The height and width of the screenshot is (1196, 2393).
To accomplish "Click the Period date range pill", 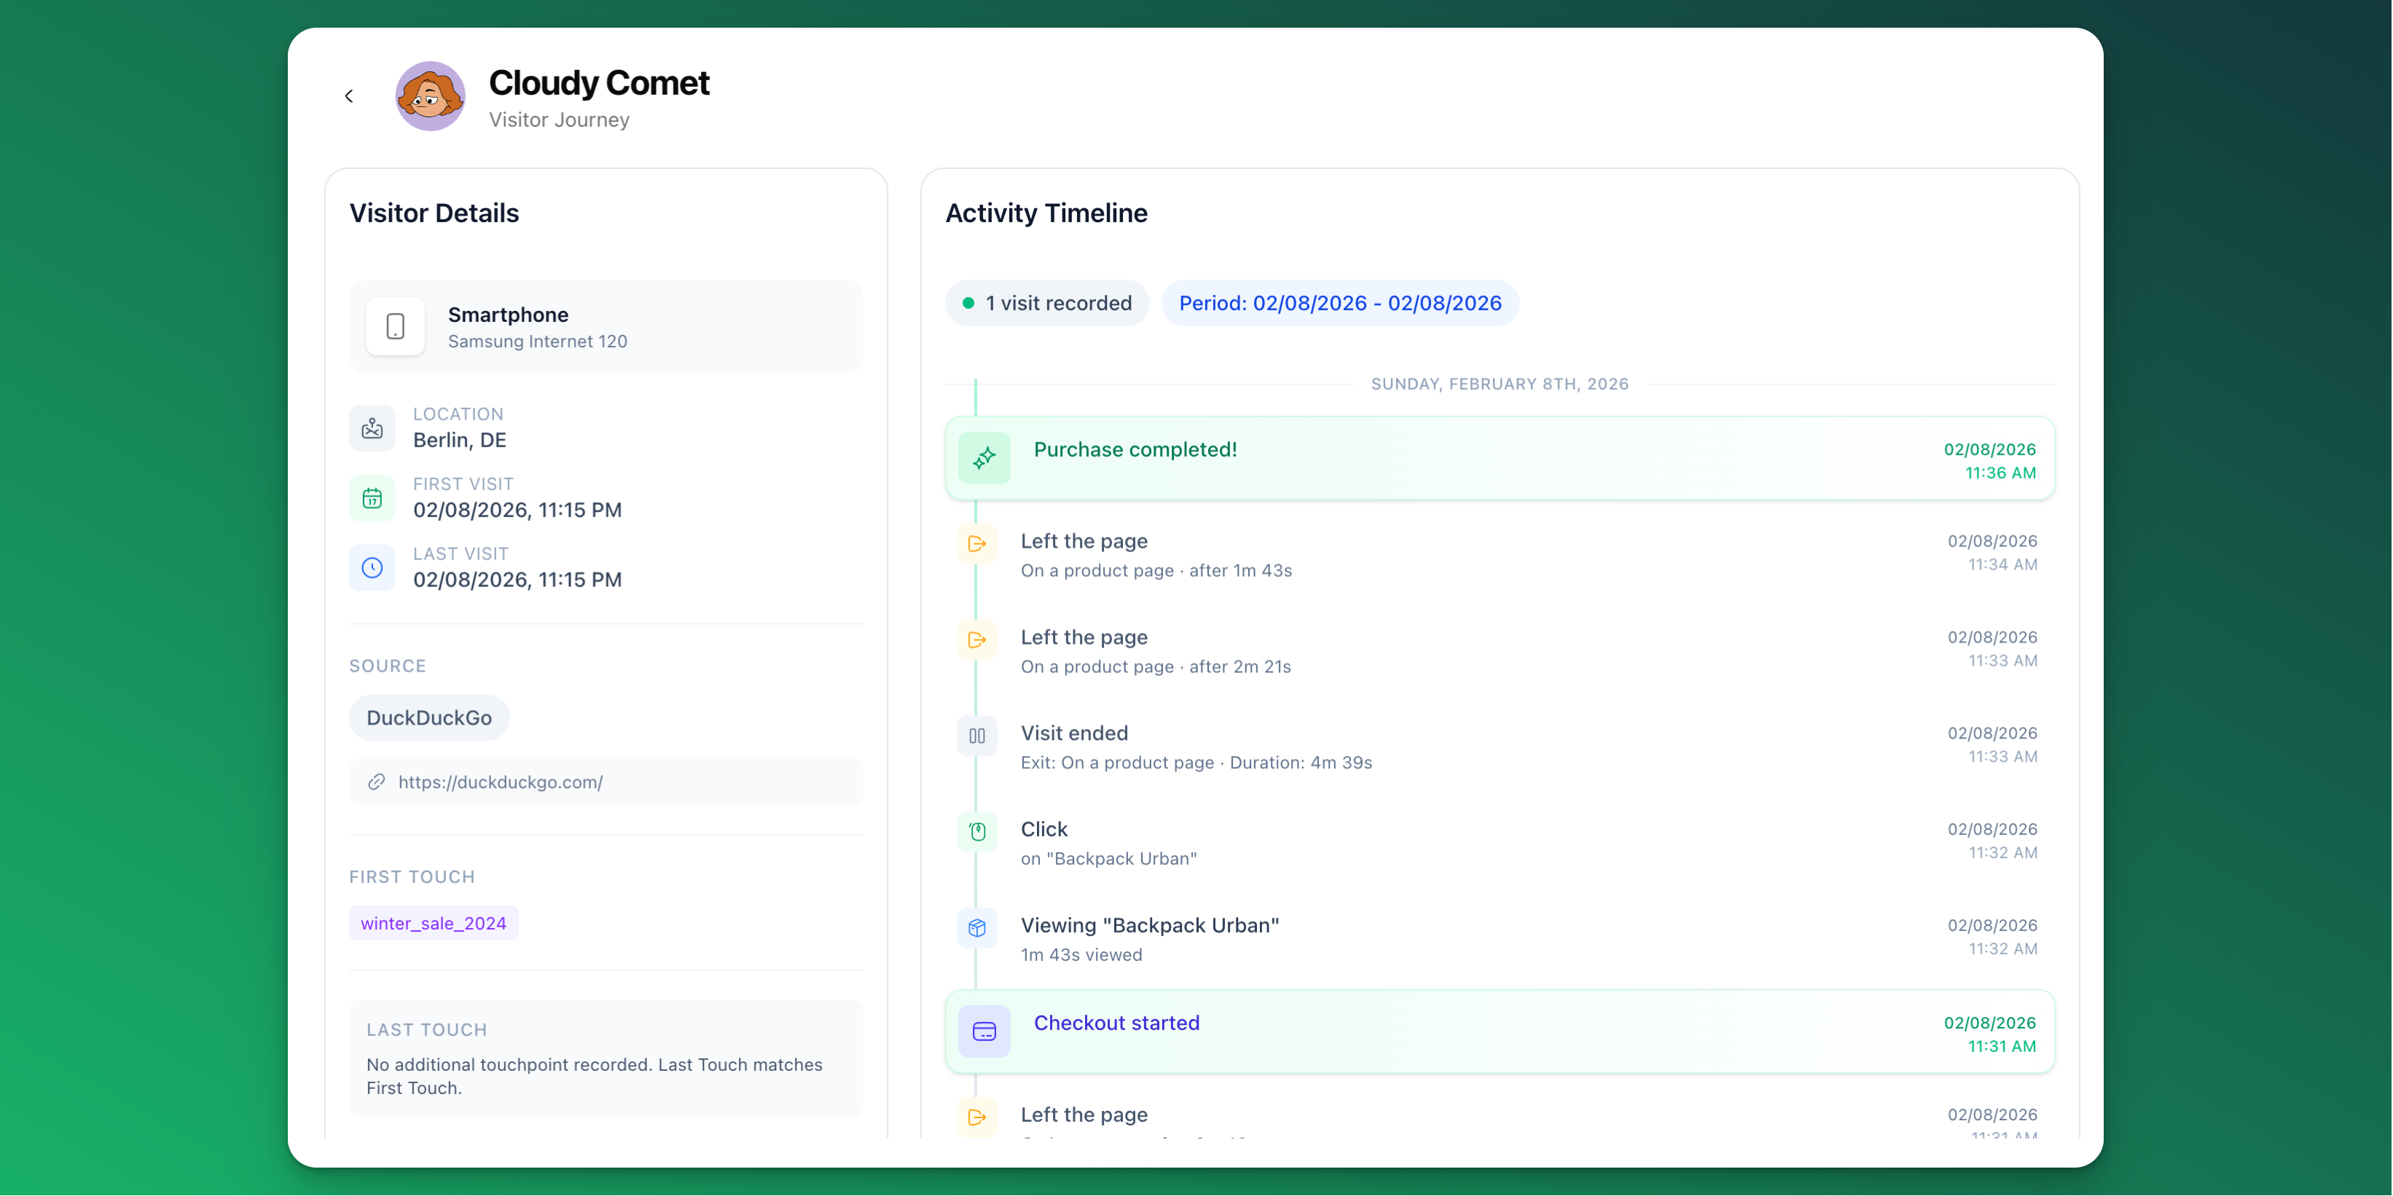I will tap(1339, 303).
